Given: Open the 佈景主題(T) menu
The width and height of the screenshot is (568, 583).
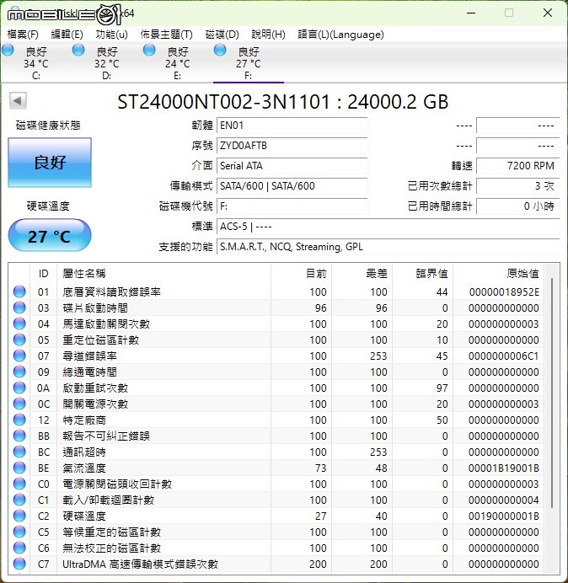Looking at the screenshot, I should (166, 35).
